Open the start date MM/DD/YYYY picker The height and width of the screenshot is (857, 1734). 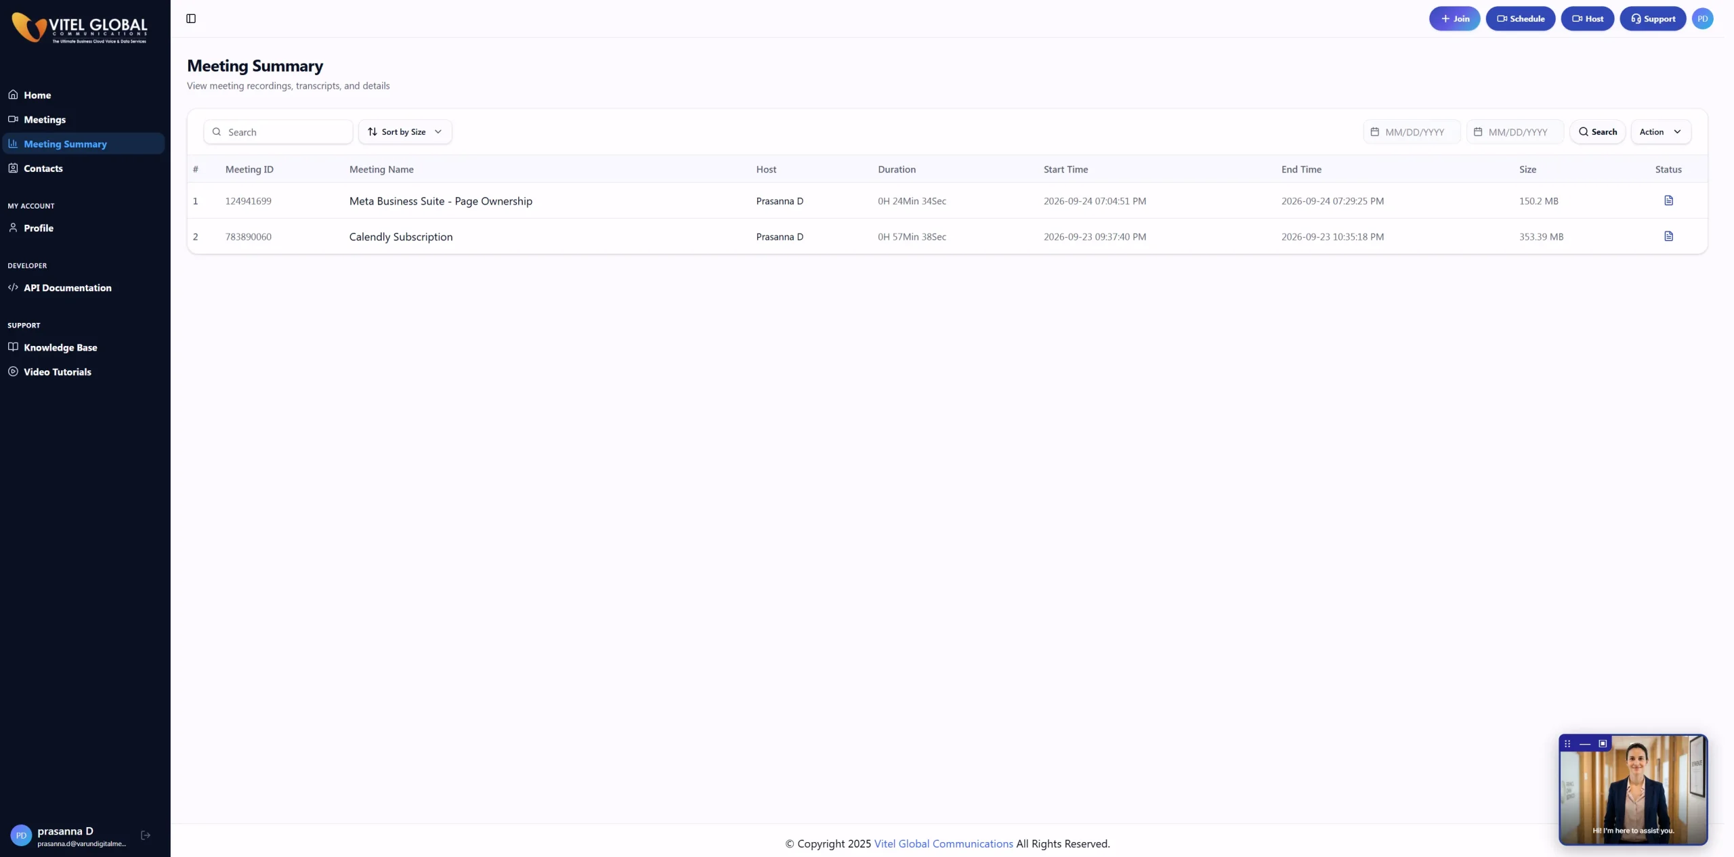[x=1412, y=132]
